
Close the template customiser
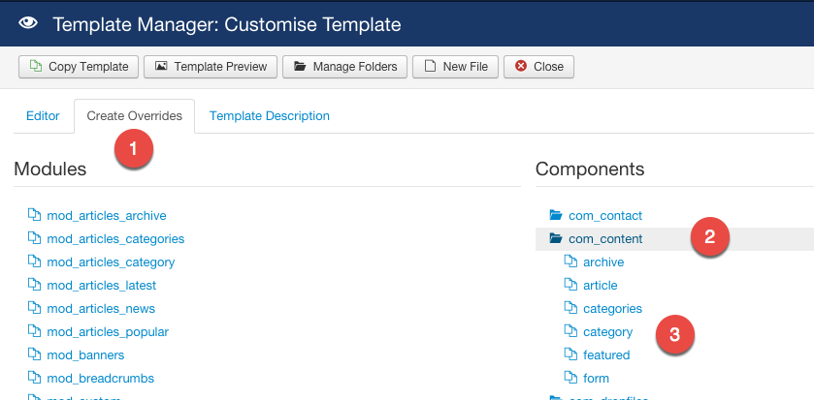538,67
